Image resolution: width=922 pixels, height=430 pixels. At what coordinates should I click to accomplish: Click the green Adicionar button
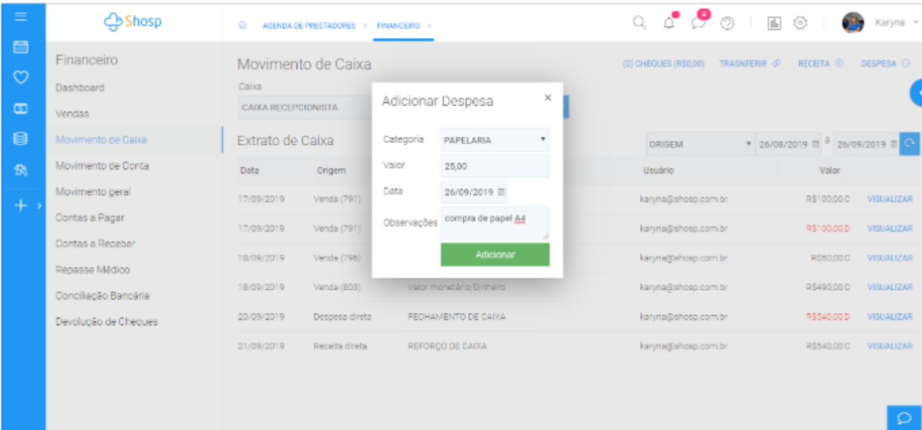tap(495, 255)
